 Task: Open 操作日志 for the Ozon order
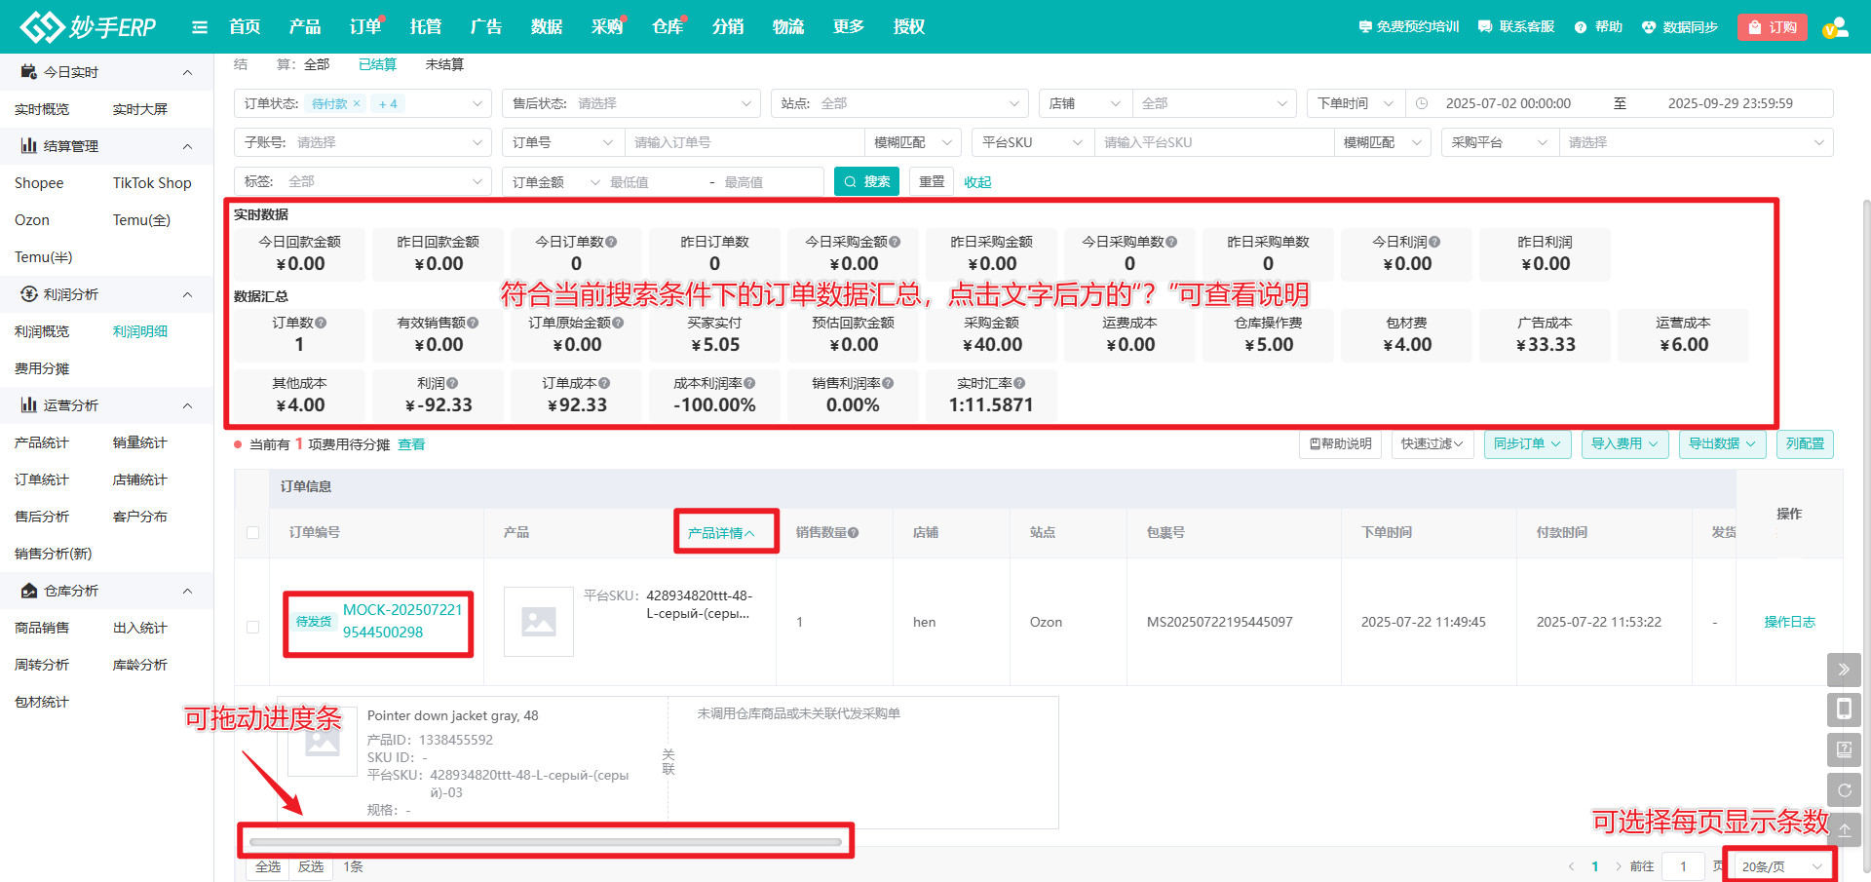[x=1789, y=622]
